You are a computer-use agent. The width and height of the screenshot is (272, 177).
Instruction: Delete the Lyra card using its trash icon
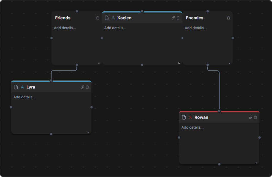87,87
